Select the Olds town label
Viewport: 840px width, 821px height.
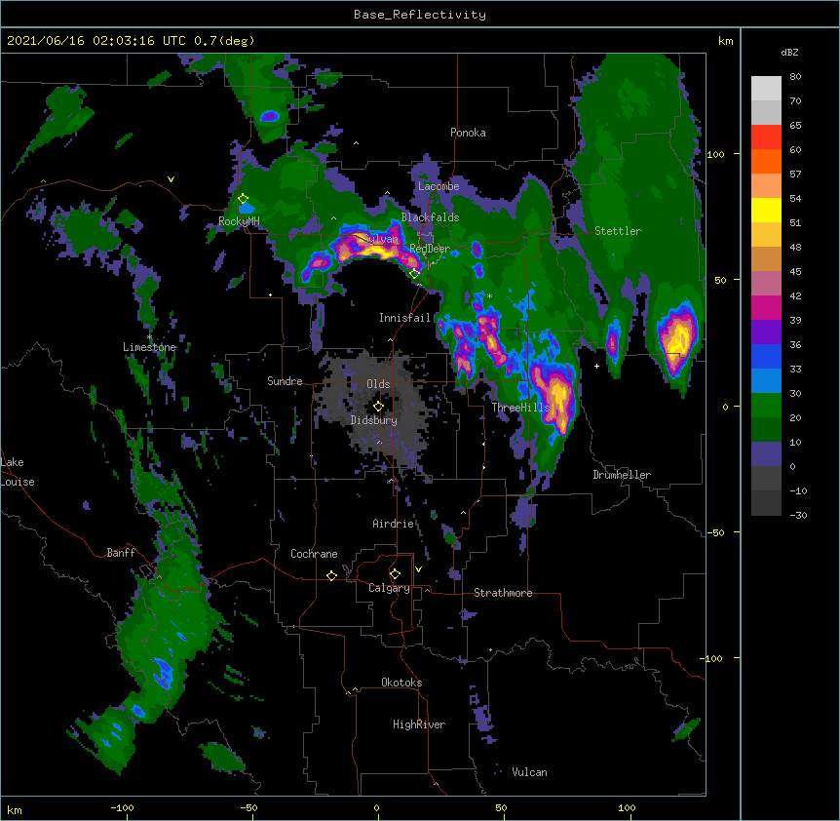378,384
